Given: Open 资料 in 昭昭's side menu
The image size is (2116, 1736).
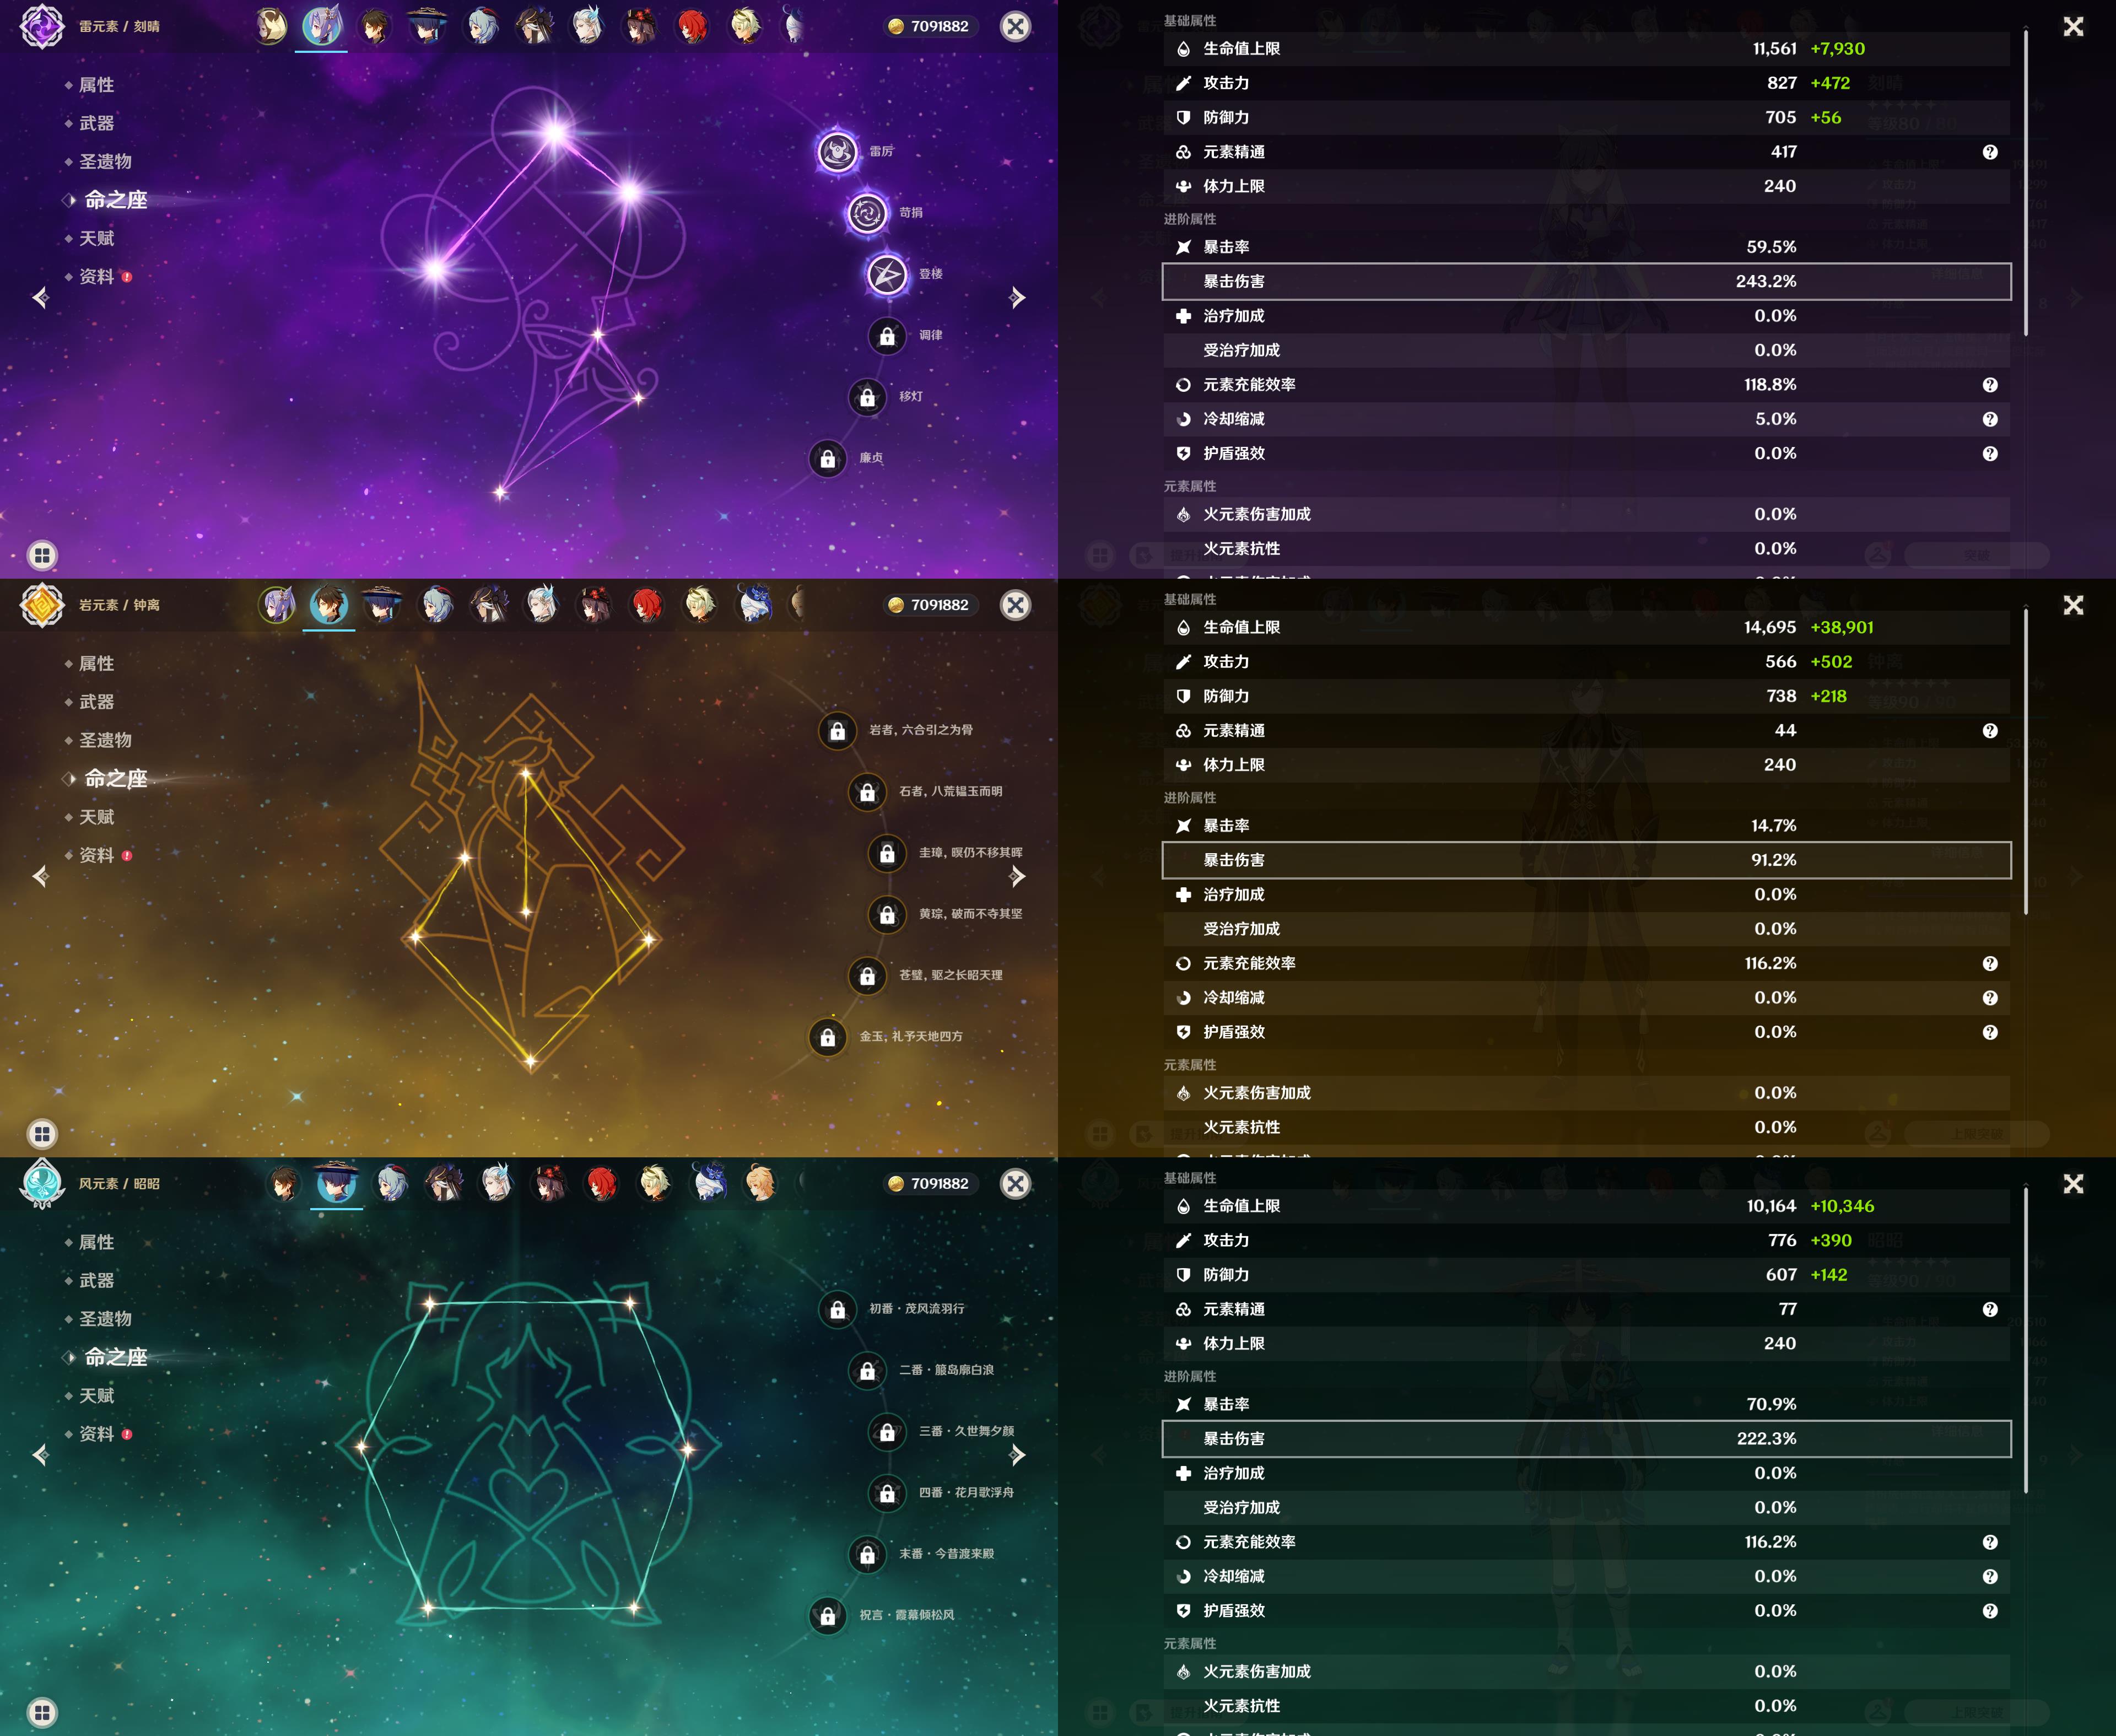Looking at the screenshot, I should [x=96, y=1434].
